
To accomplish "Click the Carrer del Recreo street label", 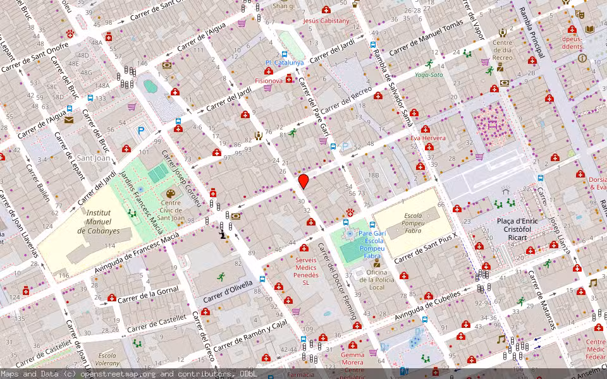I will pyautogui.click(x=346, y=100).
